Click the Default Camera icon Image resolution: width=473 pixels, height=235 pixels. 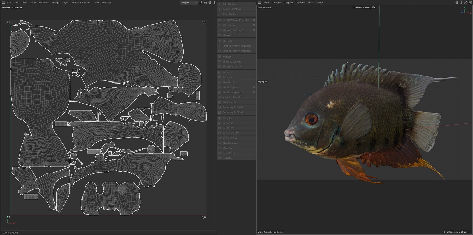[374, 8]
